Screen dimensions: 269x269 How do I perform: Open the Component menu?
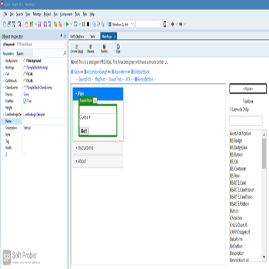(x=66, y=15)
